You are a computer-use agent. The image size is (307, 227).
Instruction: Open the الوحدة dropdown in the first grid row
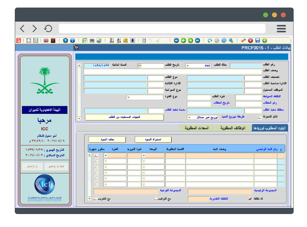tap(144, 155)
